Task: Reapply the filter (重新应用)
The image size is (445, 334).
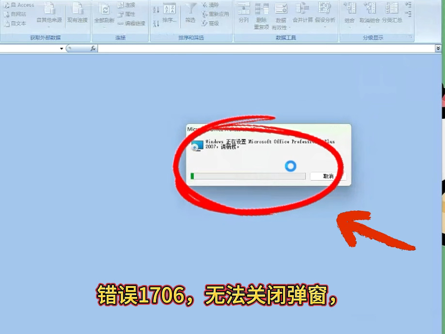Action: click(x=215, y=14)
